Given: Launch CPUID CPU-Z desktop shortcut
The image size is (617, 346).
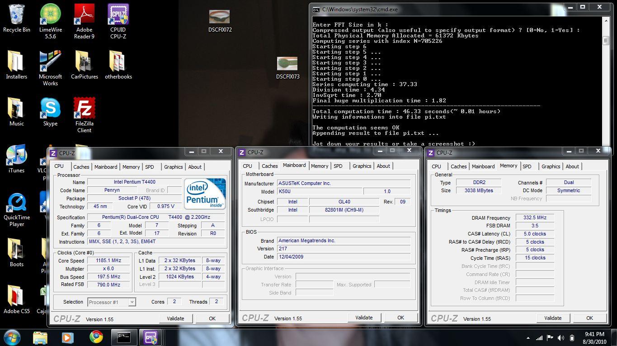Looking at the screenshot, I should click(x=118, y=21).
